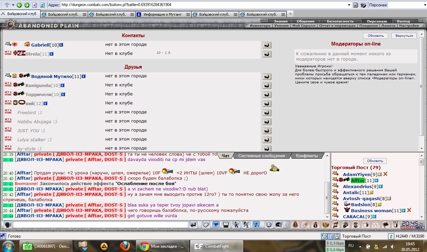Open the Безопасность menu
Screen dimensions: 427x252
click(x=340, y=21)
